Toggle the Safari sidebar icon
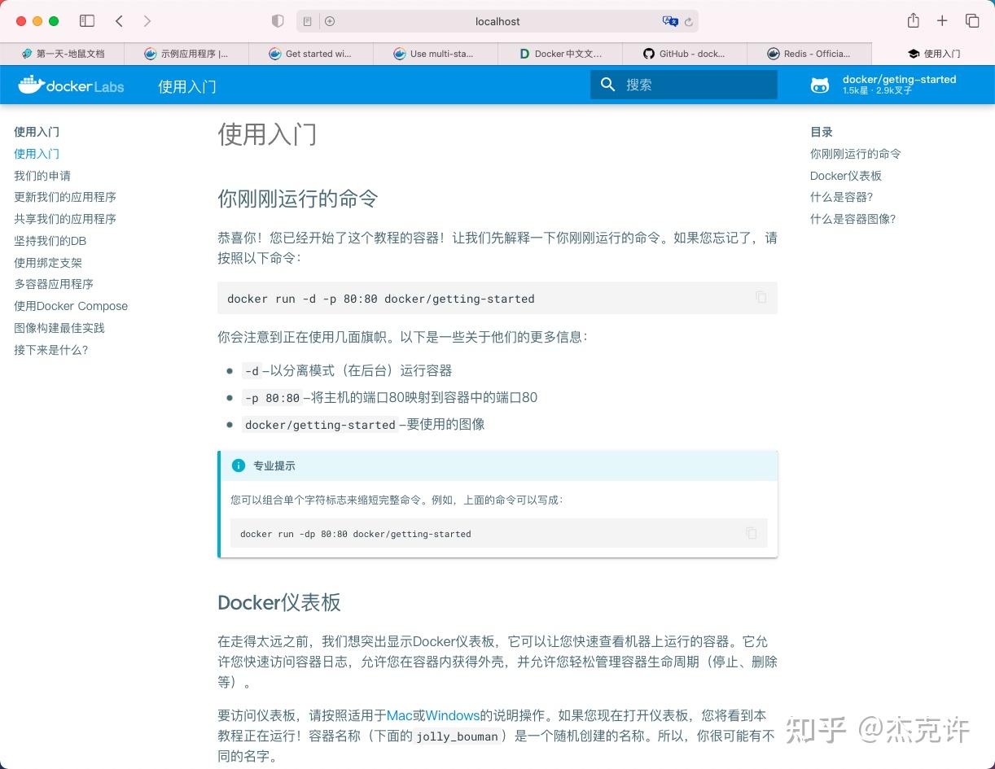 coord(87,21)
